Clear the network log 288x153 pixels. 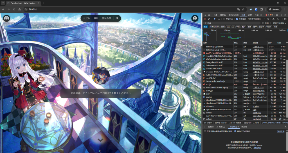pyautogui.click(x=209, y=19)
